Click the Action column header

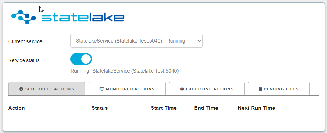[16, 108]
